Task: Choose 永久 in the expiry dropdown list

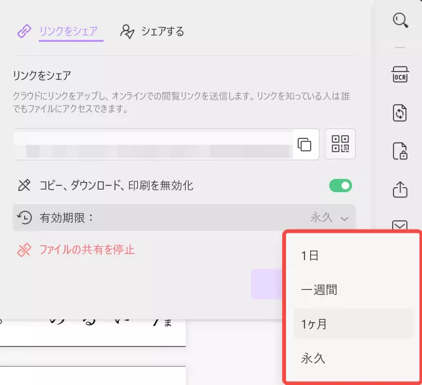Action: coord(353,358)
